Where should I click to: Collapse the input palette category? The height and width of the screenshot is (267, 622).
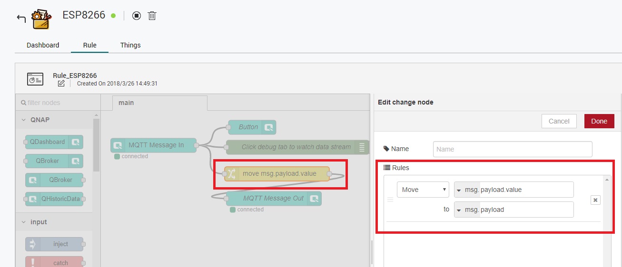tap(24, 222)
